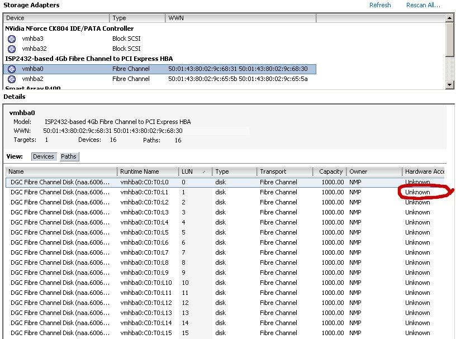Viewport: 456px width, 339px height.
Task: Click the WWN value of vmhba2
Action: click(238, 79)
